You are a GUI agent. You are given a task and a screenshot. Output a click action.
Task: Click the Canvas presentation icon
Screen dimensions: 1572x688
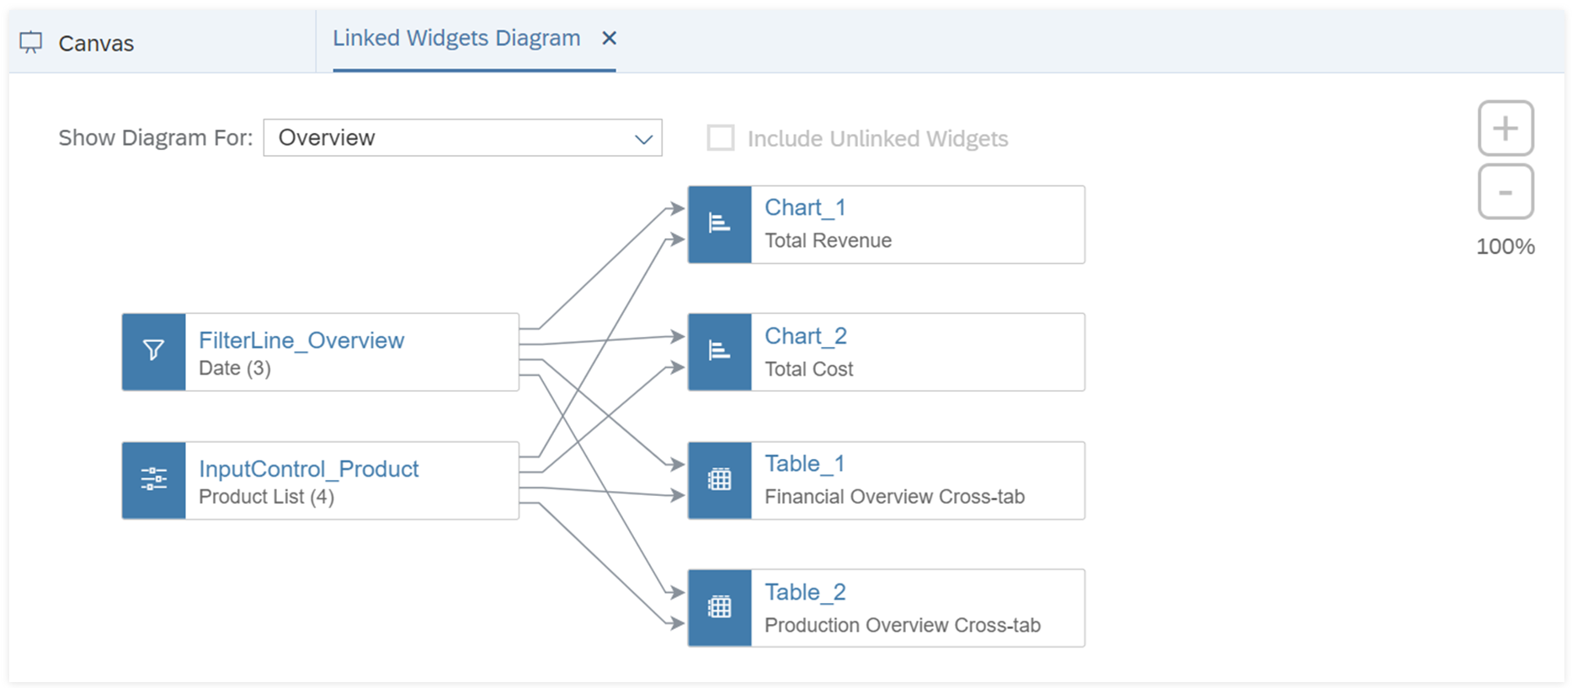coord(31,43)
